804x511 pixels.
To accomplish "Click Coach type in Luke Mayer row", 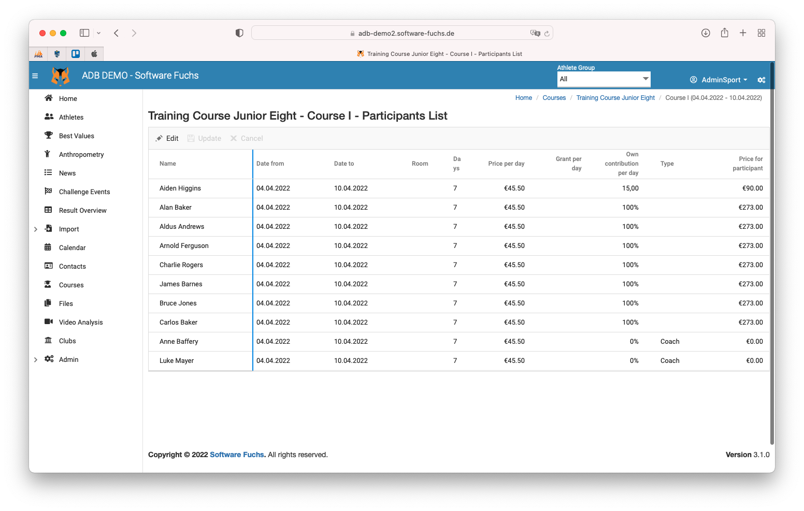I will coord(670,361).
